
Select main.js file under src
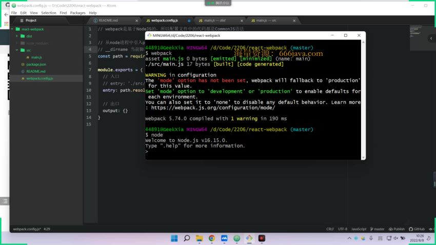click(36, 57)
